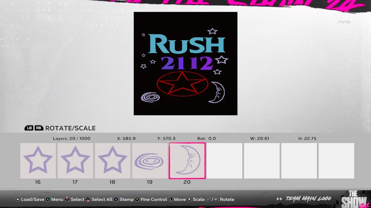Image resolution: width=371 pixels, height=208 pixels.
Task: Click the 'Y: 570.3' value
Action: point(166,139)
